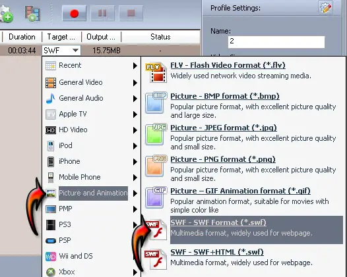
Task: Expand the iPhone submenu arrow
Action: [x=135, y=162]
